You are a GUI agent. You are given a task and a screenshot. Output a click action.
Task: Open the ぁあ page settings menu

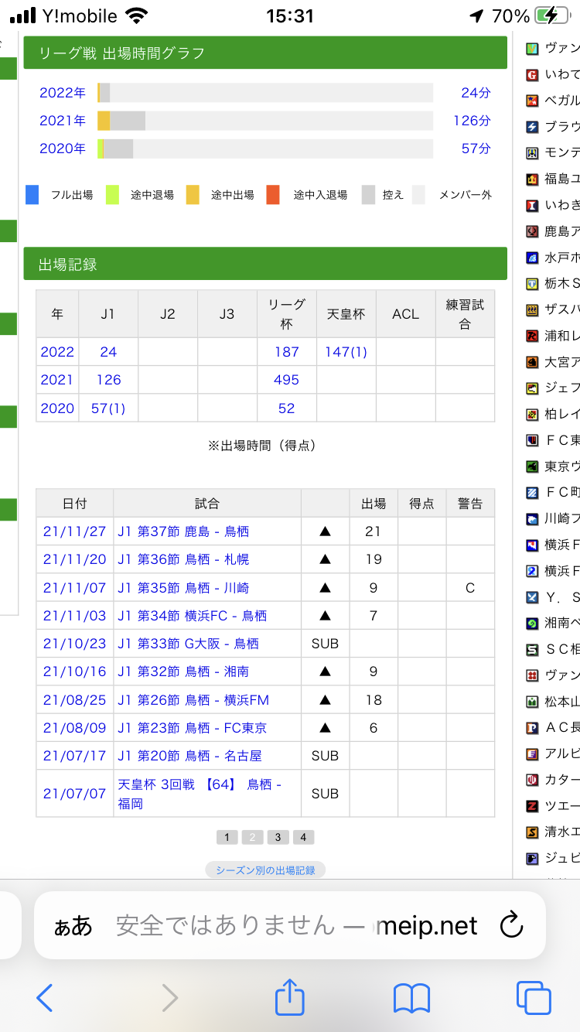(73, 925)
